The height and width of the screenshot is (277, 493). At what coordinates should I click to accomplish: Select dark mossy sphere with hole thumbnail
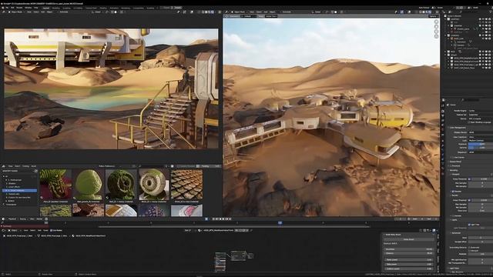pos(121,185)
